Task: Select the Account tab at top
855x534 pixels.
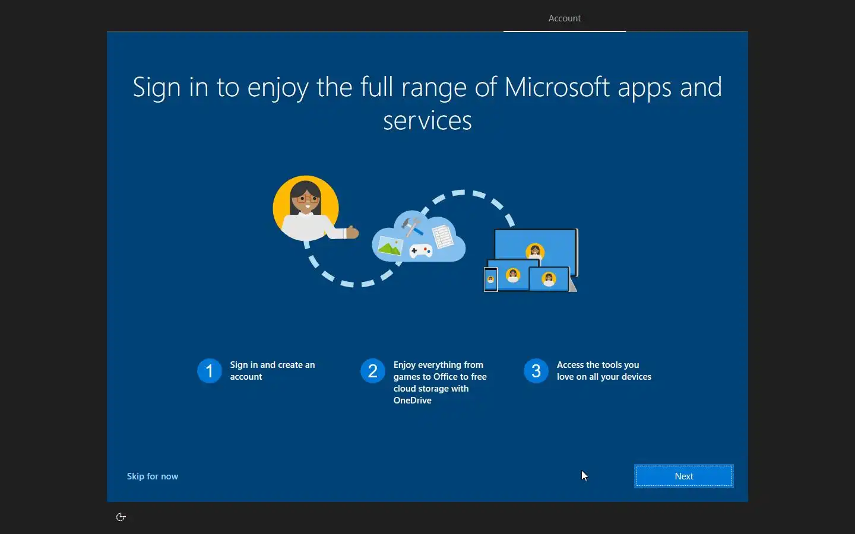Action: 564,18
